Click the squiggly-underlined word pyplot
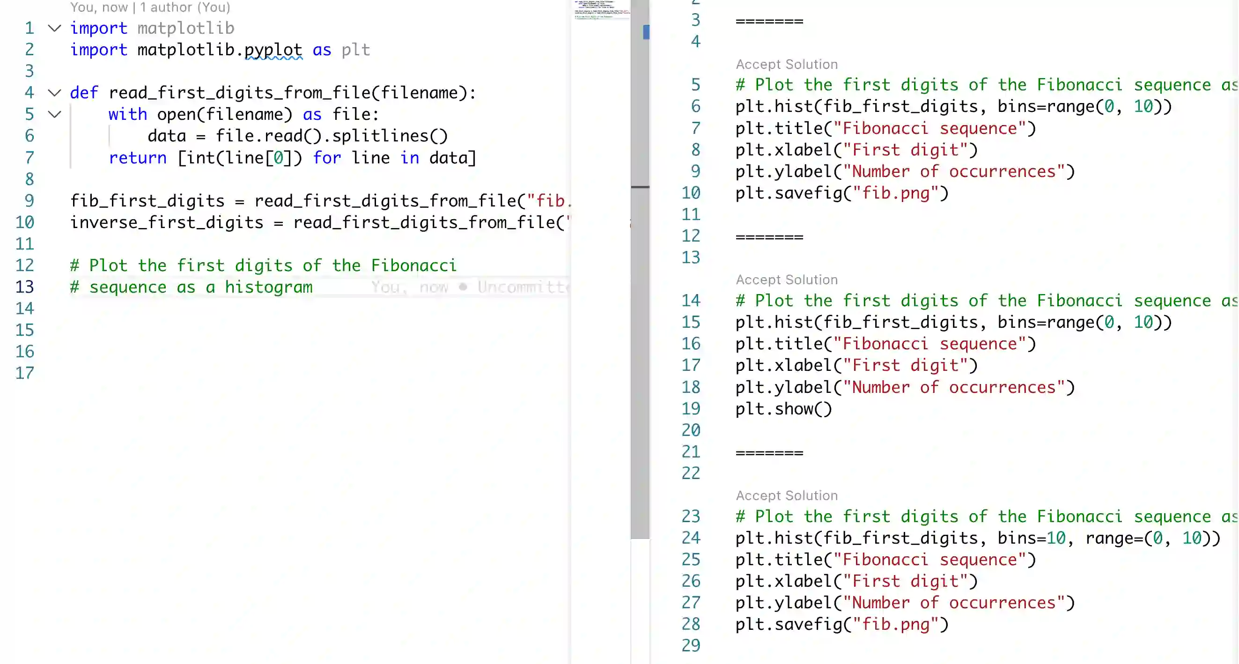 point(273,50)
